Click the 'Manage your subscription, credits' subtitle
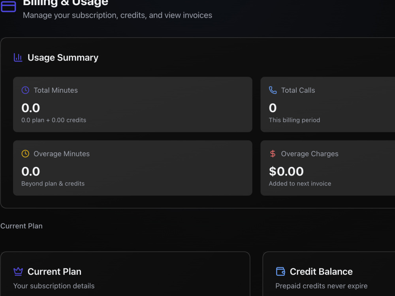 tap(117, 15)
